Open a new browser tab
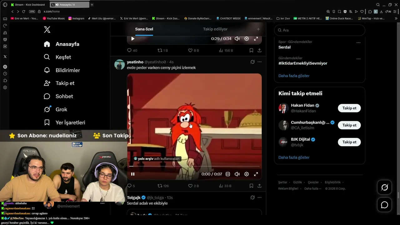Viewport: 400px width, 225px height. click(x=92, y=5)
